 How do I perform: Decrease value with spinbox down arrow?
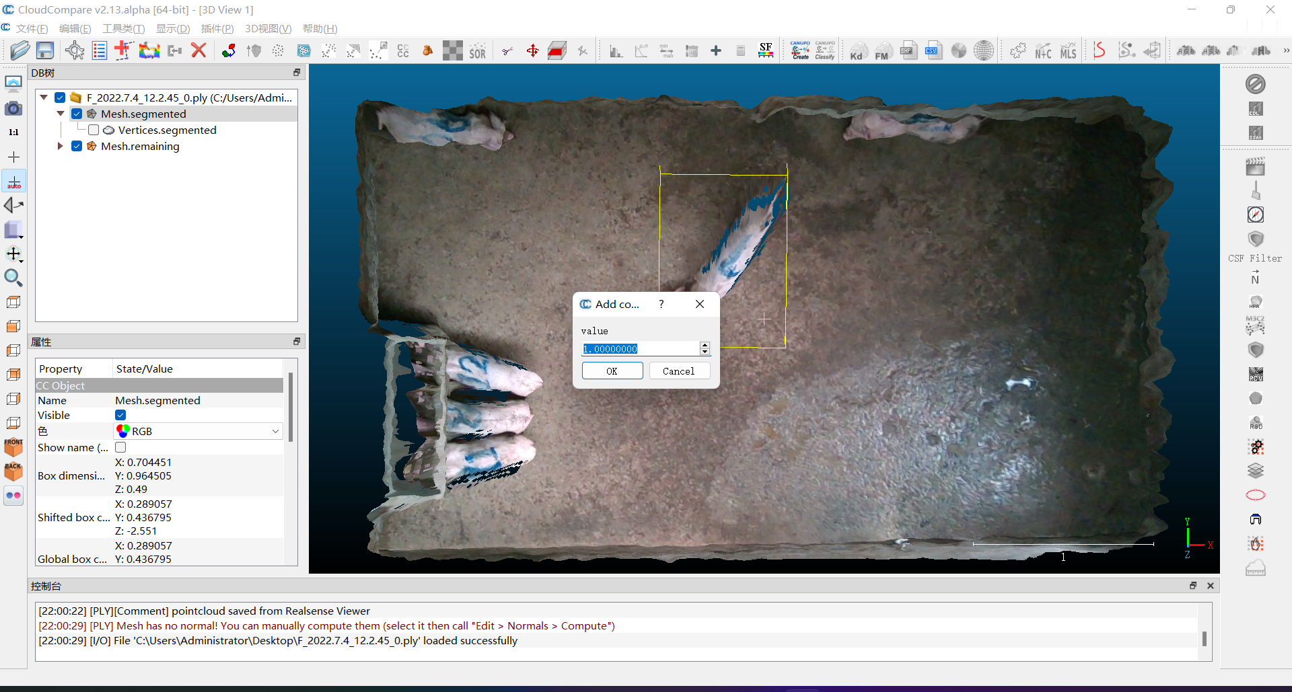pos(705,352)
